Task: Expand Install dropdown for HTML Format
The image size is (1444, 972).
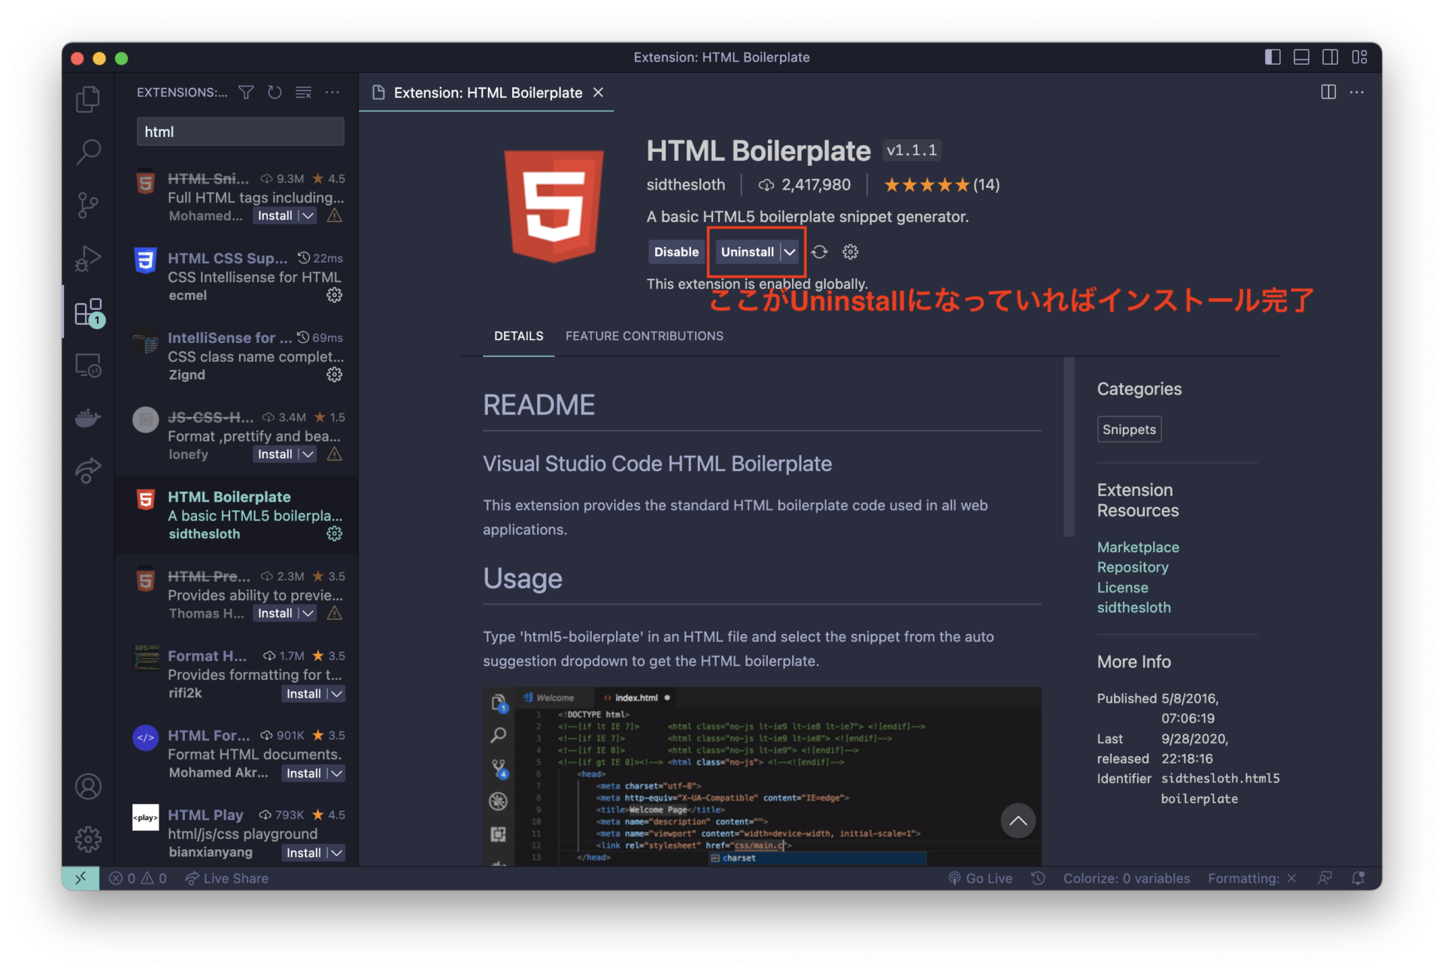Action: pos(336,773)
